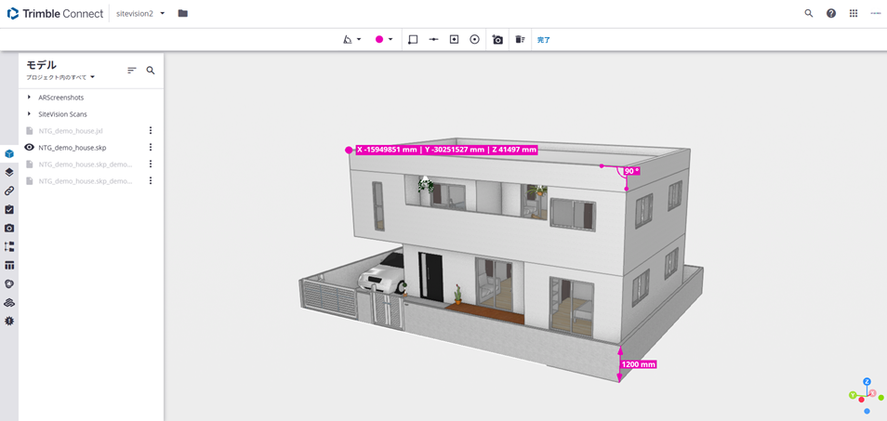This screenshot has height=421, width=887.
Task: Select the snap to line midpoint tool
Action: [x=434, y=40]
